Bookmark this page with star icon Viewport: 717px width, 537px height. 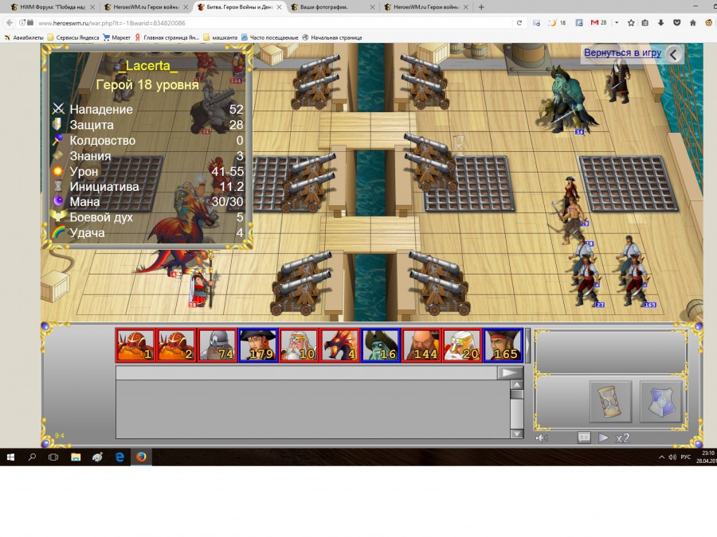coord(631,22)
